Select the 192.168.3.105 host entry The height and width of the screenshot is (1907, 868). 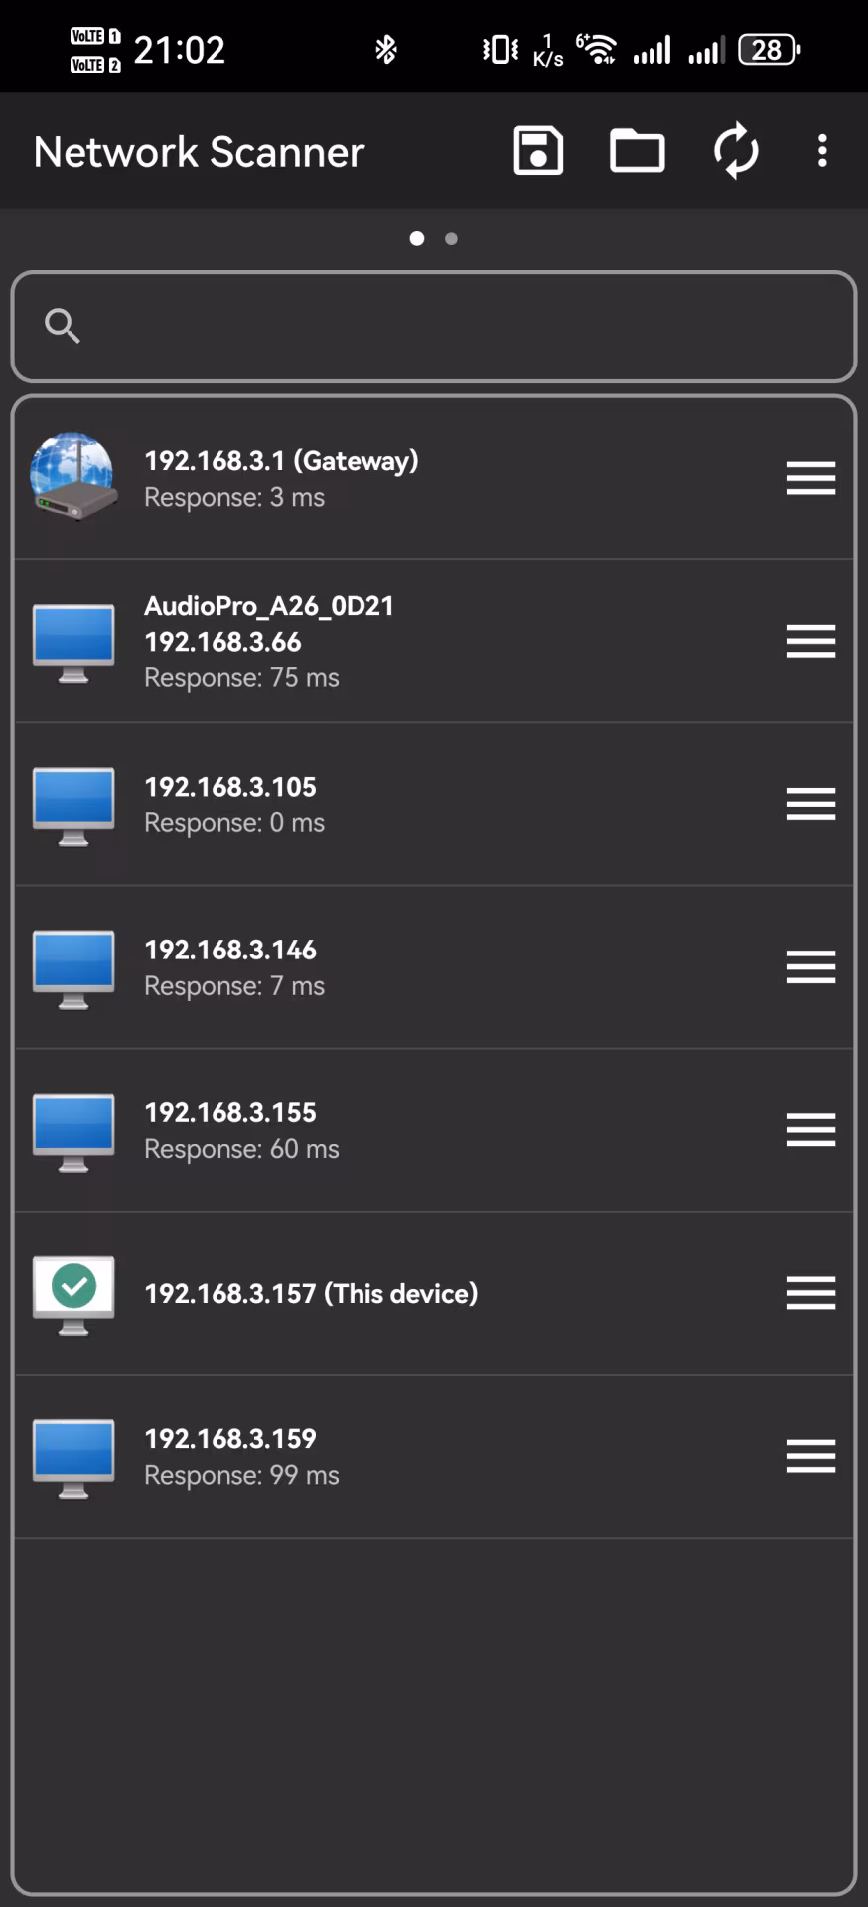(x=397, y=805)
